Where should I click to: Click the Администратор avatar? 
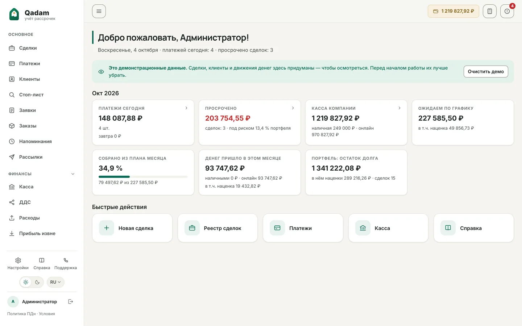pyautogui.click(x=13, y=302)
